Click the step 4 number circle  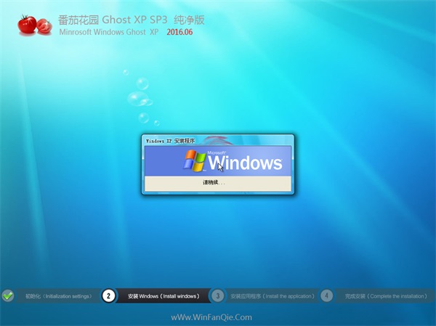tap(326, 296)
